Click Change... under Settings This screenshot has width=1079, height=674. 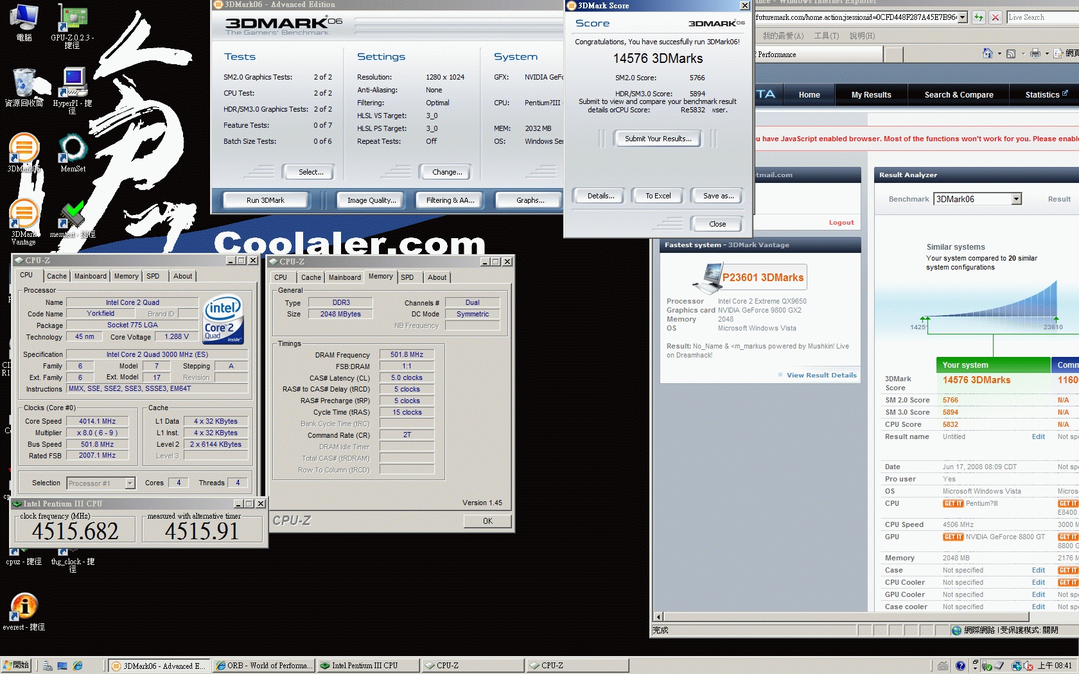(447, 172)
